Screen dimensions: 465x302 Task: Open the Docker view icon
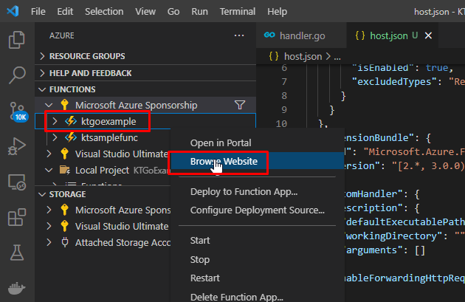(16, 288)
